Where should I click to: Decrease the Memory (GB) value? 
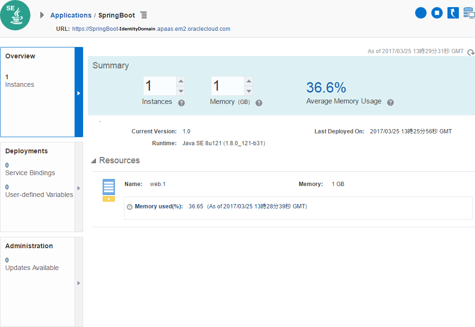249,91
